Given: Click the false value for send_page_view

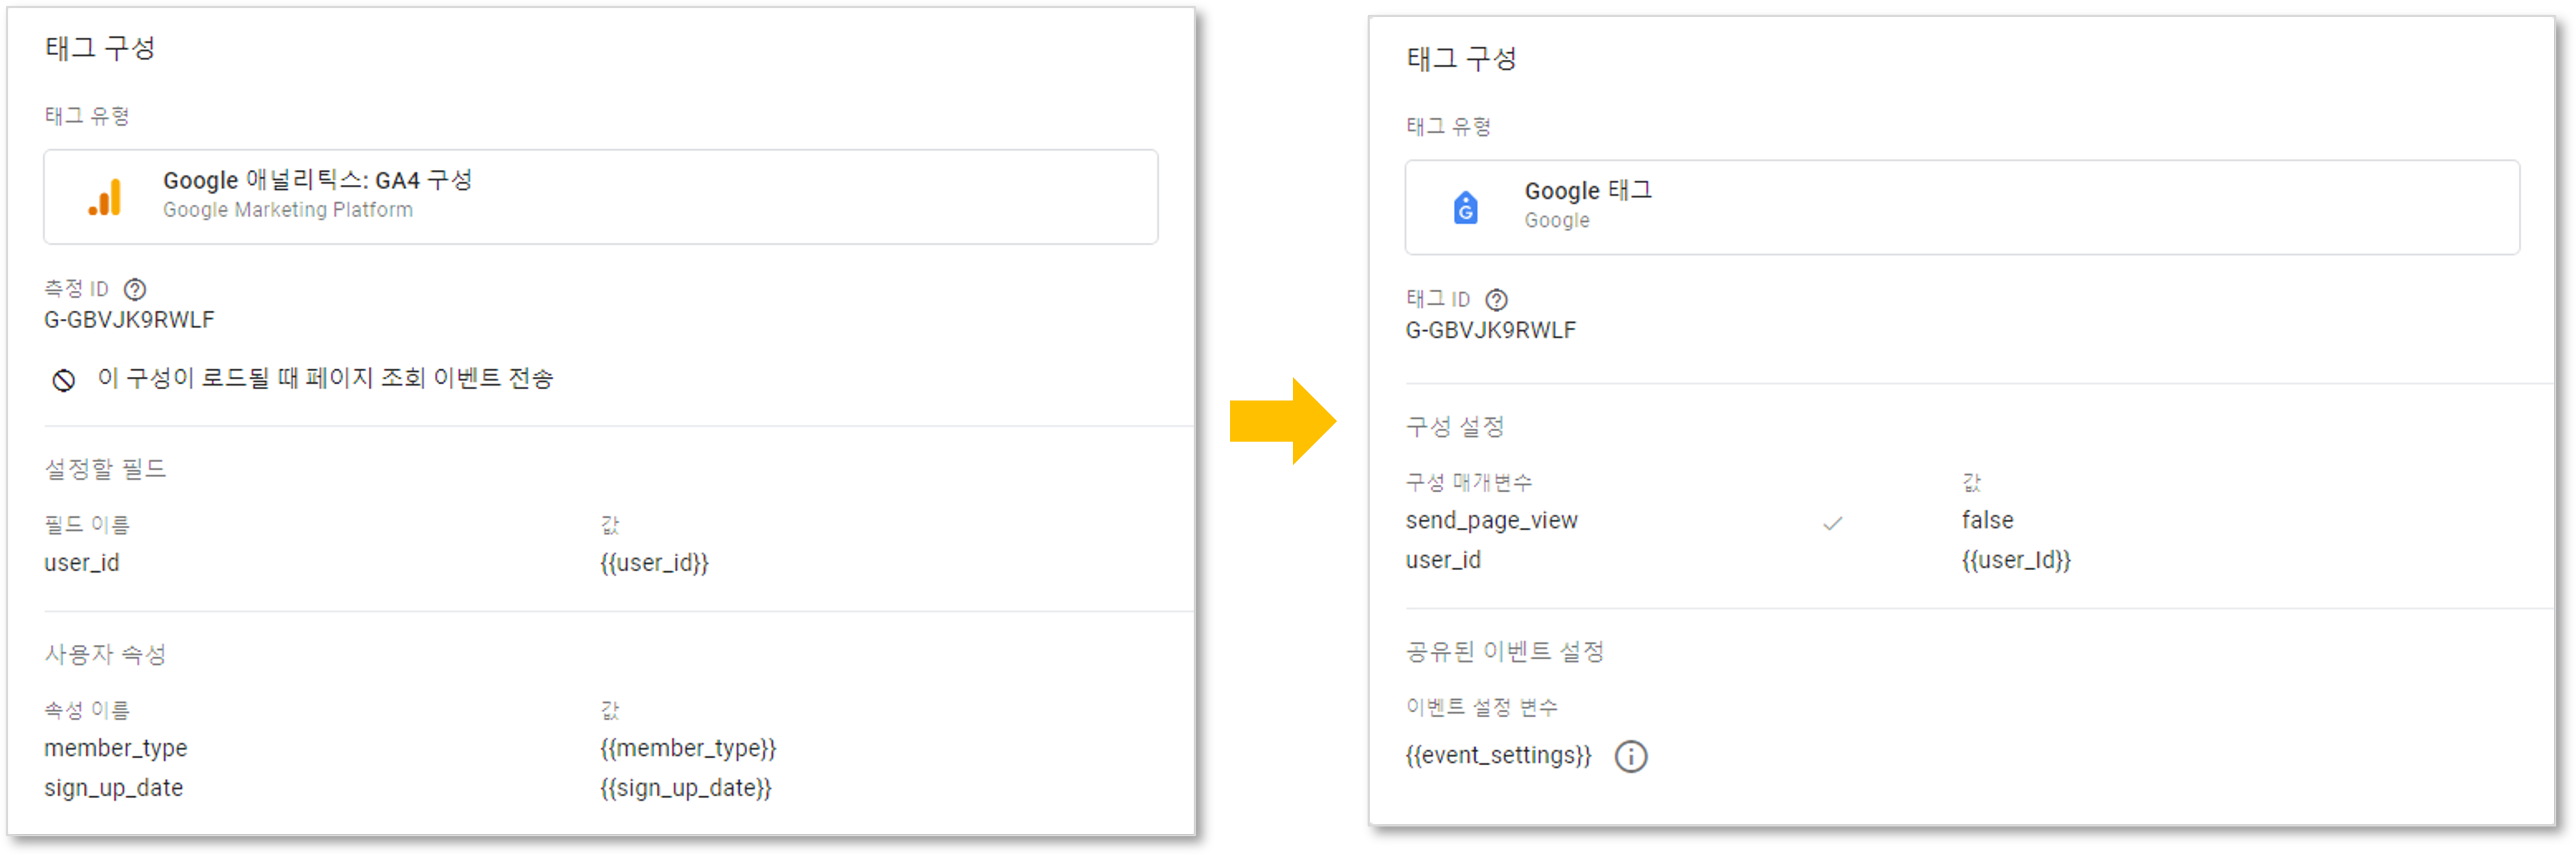Looking at the screenshot, I should click(1987, 519).
